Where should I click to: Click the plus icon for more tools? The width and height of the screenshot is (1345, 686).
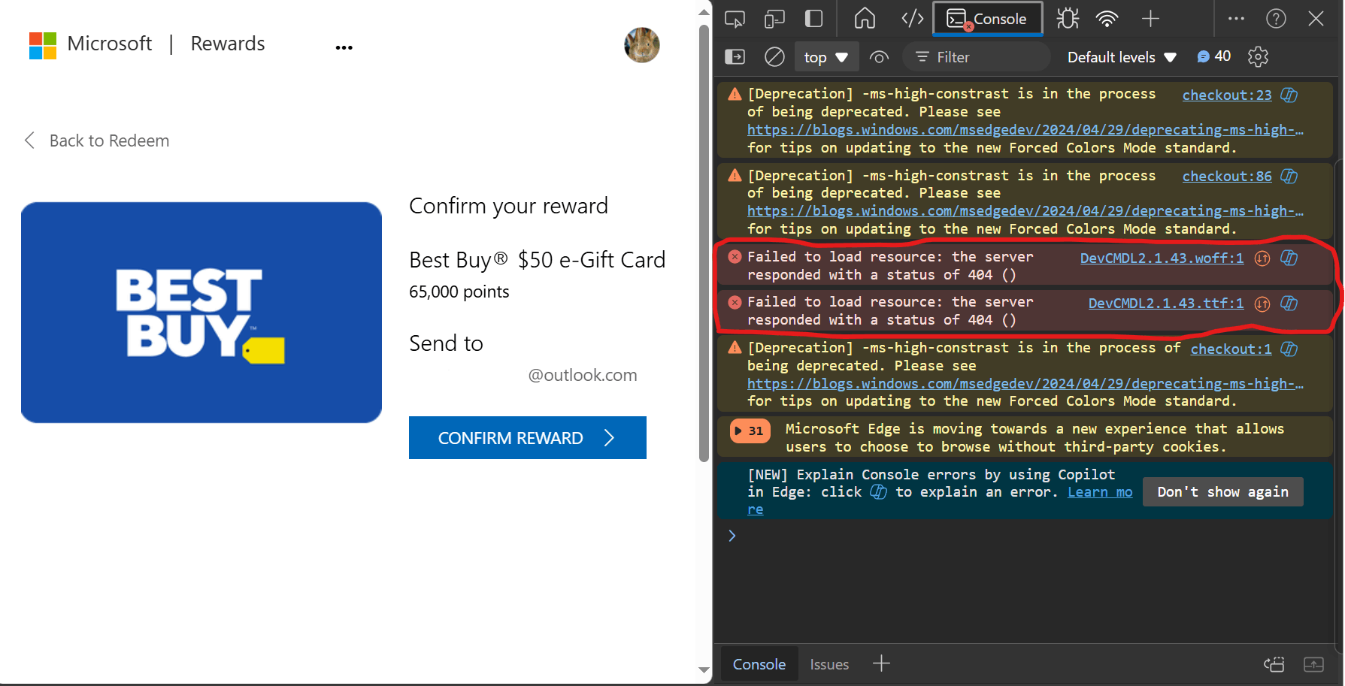click(1150, 19)
